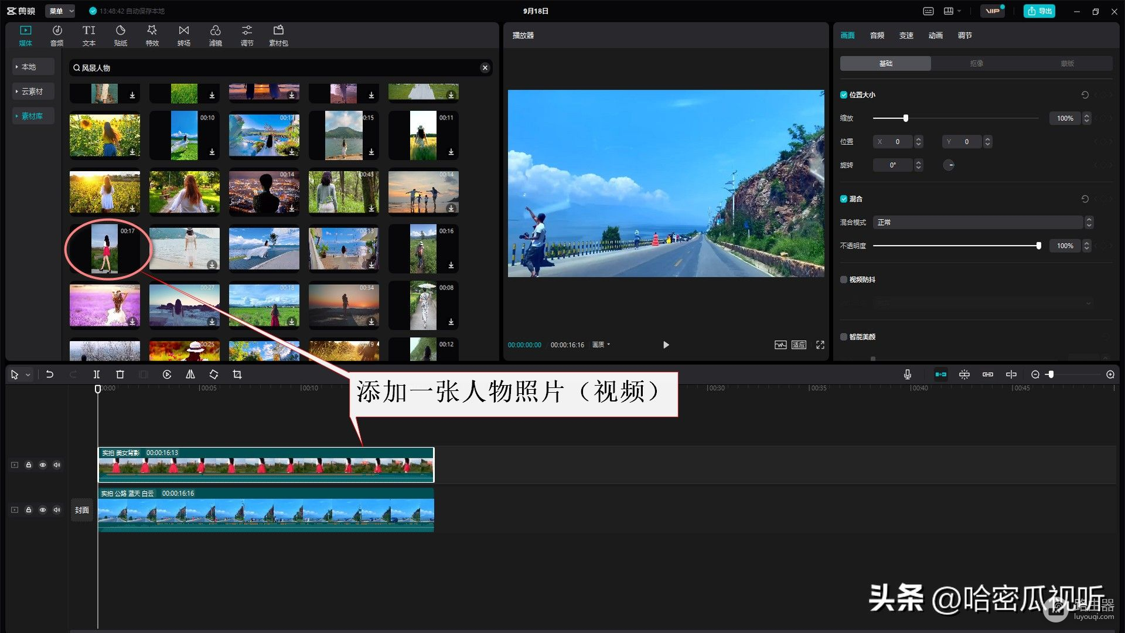Click the 不透明度 opacity slider handle
The height and width of the screenshot is (633, 1125).
[1038, 246]
